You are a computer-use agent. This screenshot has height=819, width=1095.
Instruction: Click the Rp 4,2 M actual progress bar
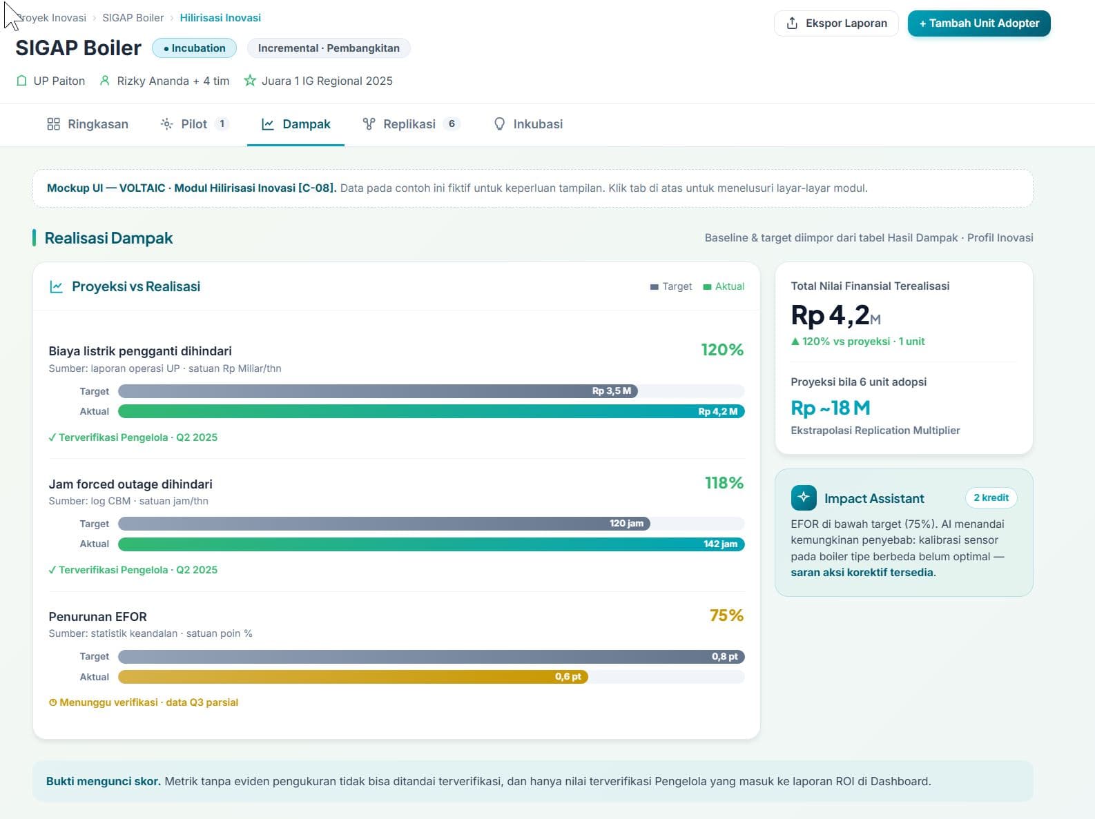point(431,411)
